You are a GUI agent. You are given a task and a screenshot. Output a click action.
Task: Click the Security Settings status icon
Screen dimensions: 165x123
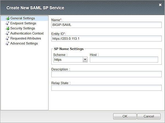[x=7, y=28]
